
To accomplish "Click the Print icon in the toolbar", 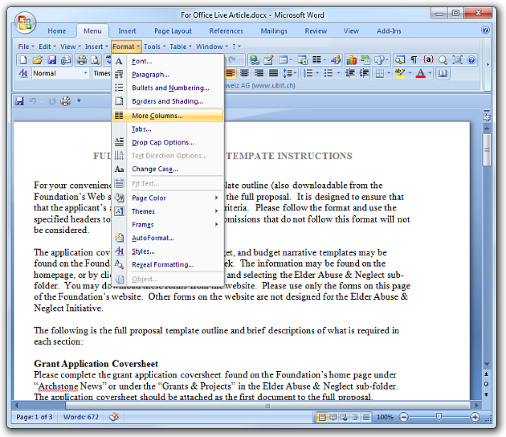I will coord(81,60).
